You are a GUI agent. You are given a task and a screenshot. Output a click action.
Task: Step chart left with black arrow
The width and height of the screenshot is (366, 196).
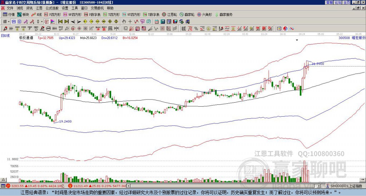click(x=73, y=22)
